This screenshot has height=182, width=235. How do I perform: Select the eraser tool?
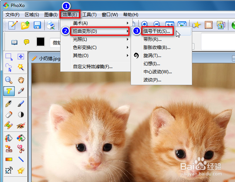9,115
